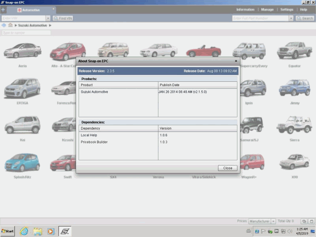Select the Ignis vehicle thumbnail
The height and width of the screenshot is (237, 316).
tap(253, 88)
